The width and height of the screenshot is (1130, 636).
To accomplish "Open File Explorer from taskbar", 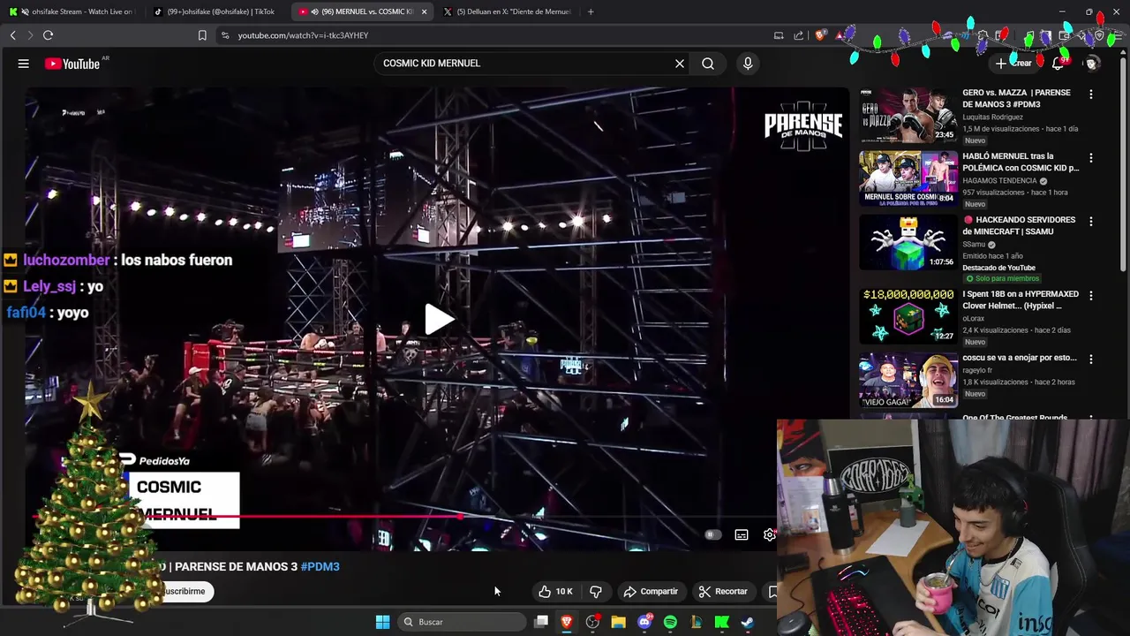I will [618, 622].
